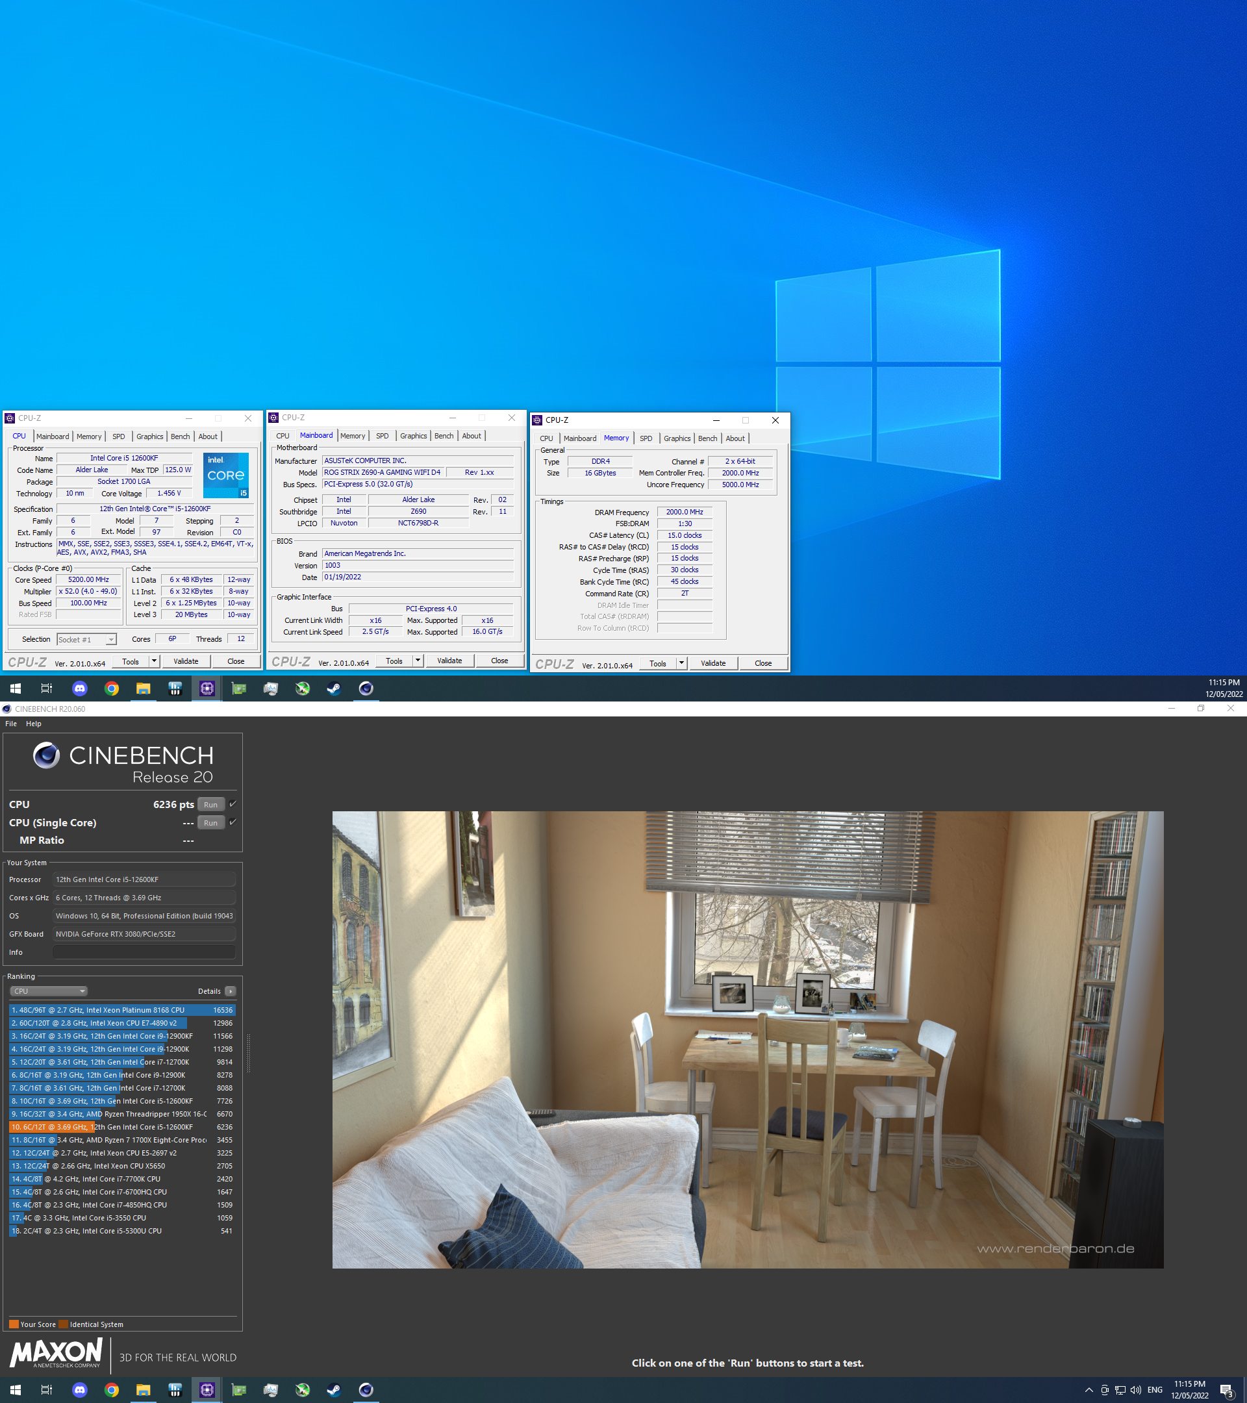
Task: Click the Meet Now camera tray icon
Action: click(x=1105, y=1390)
